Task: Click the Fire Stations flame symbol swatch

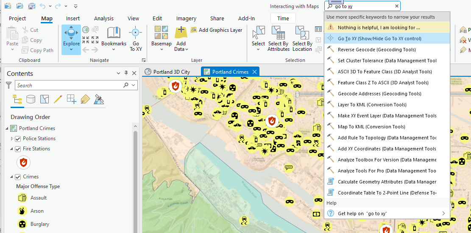Action: (23, 162)
